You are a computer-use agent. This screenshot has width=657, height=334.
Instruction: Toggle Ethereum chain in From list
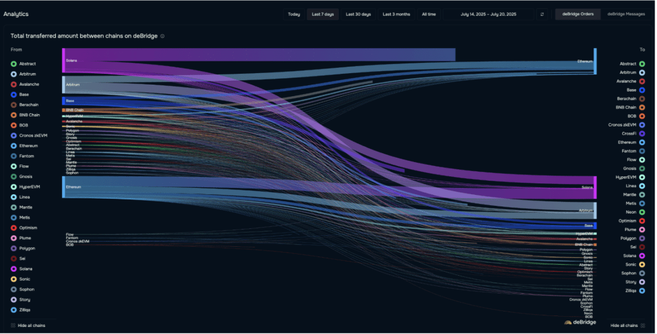click(24, 146)
